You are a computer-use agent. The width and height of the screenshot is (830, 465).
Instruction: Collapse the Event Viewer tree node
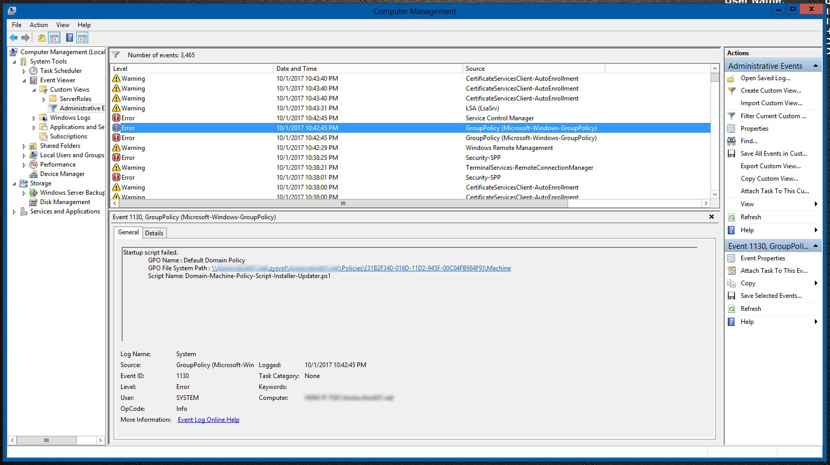(x=24, y=81)
